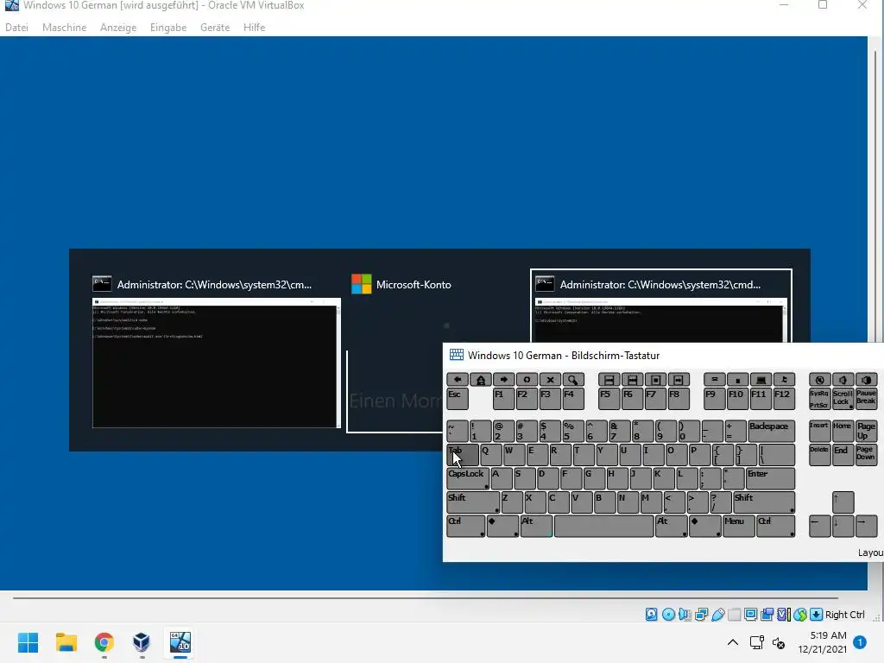This screenshot has width=884, height=663.
Task: Click the F12 key on soft keyboard
Action: click(x=784, y=399)
